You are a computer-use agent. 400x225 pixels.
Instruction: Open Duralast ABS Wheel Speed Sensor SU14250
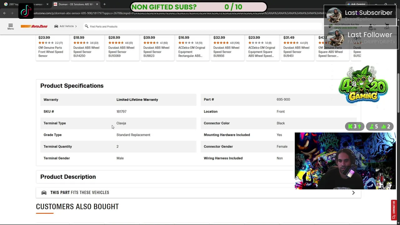86,52
